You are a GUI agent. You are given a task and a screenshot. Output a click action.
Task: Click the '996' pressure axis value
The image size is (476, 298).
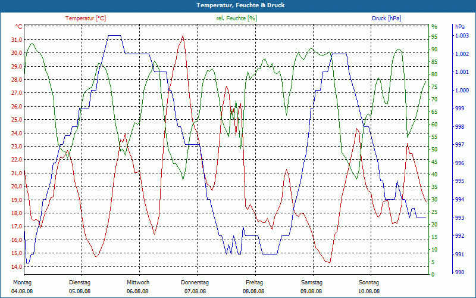pos(459,163)
